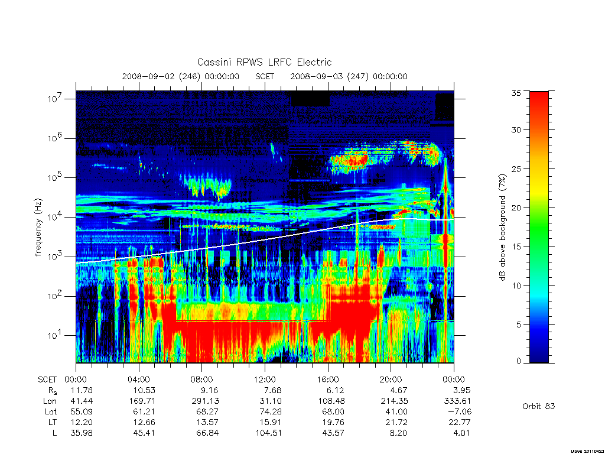Select the Rs value "6.12"
Viewport: 605px width, 454px height.
[336, 390]
